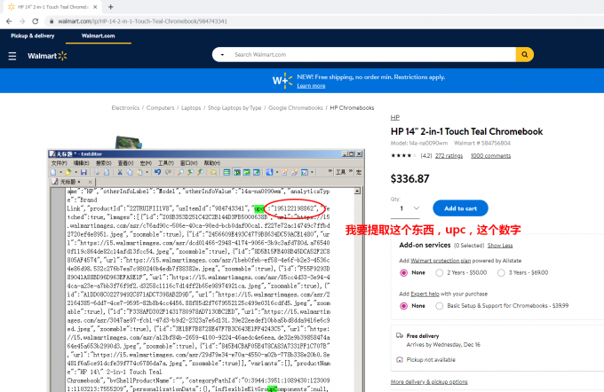Screen dimensions: 604x392
Task: Expand the Open file dropdown arrow in EmEditor
Action: click(x=75, y=172)
